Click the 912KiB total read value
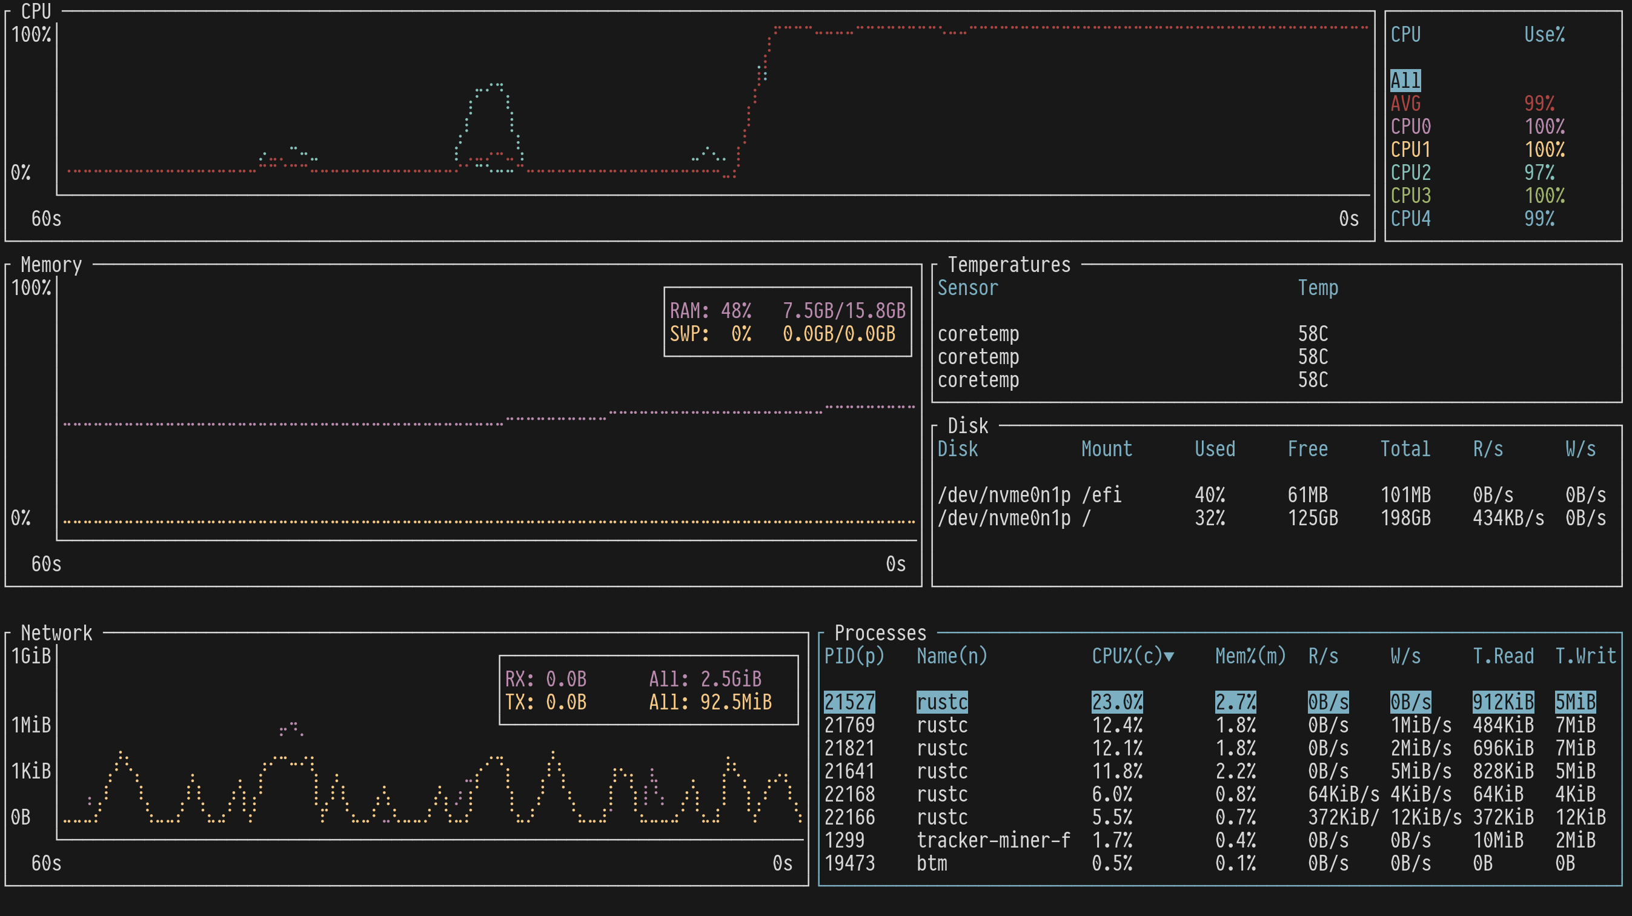This screenshot has width=1632, height=916. pos(1503,702)
